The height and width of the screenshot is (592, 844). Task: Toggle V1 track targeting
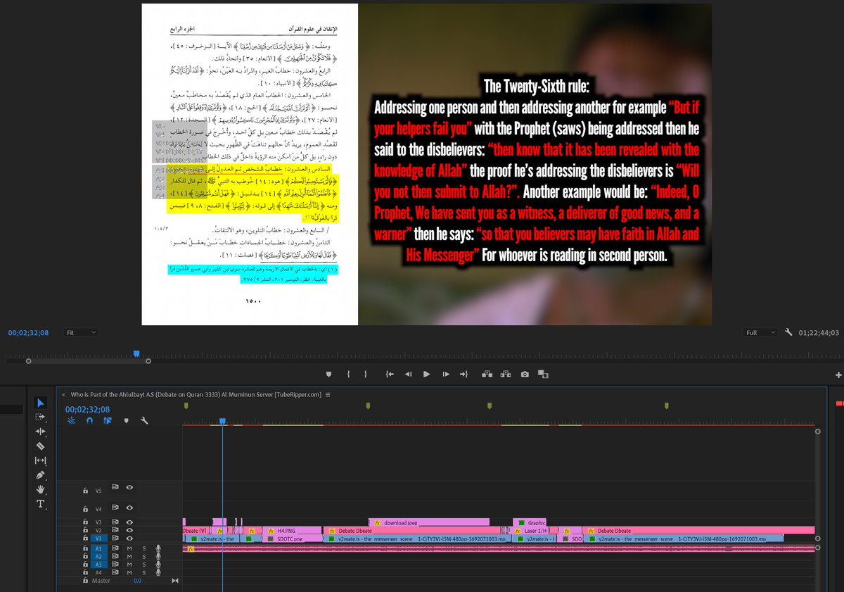pyautogui.click(x=98, y=539)
